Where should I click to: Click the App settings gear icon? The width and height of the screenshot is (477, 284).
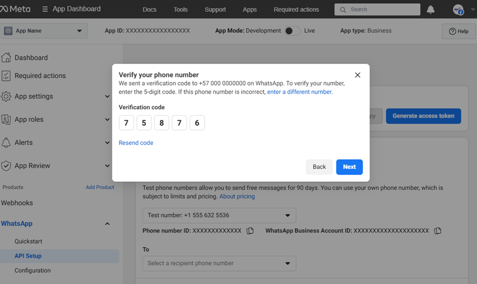click(x=6, y=96)
